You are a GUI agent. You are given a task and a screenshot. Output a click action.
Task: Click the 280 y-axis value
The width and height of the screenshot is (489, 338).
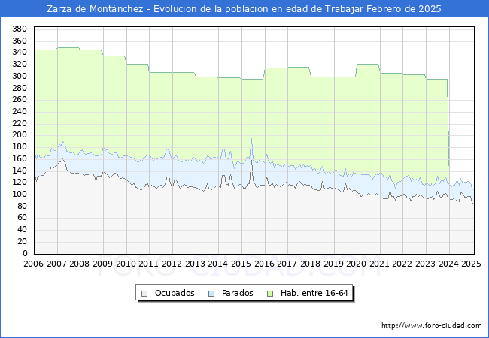pos(20,88)
